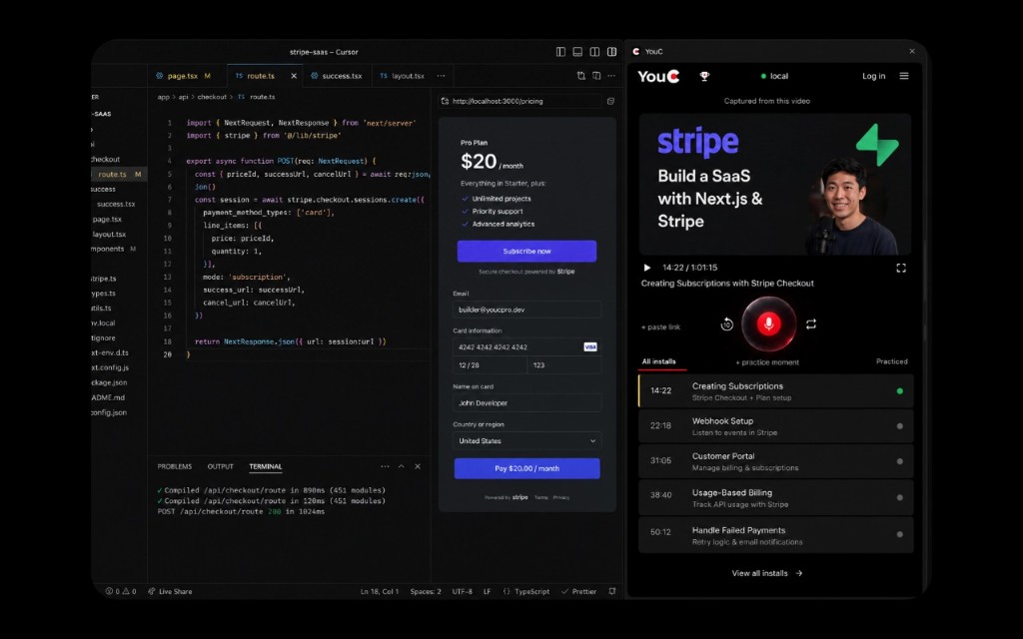
Task: Toggle primary sidebar layout icon in Cursor
Action: [x=560, y=52]
